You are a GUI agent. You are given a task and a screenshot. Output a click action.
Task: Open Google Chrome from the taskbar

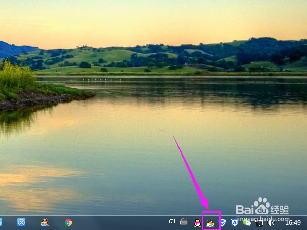(68, 222)
